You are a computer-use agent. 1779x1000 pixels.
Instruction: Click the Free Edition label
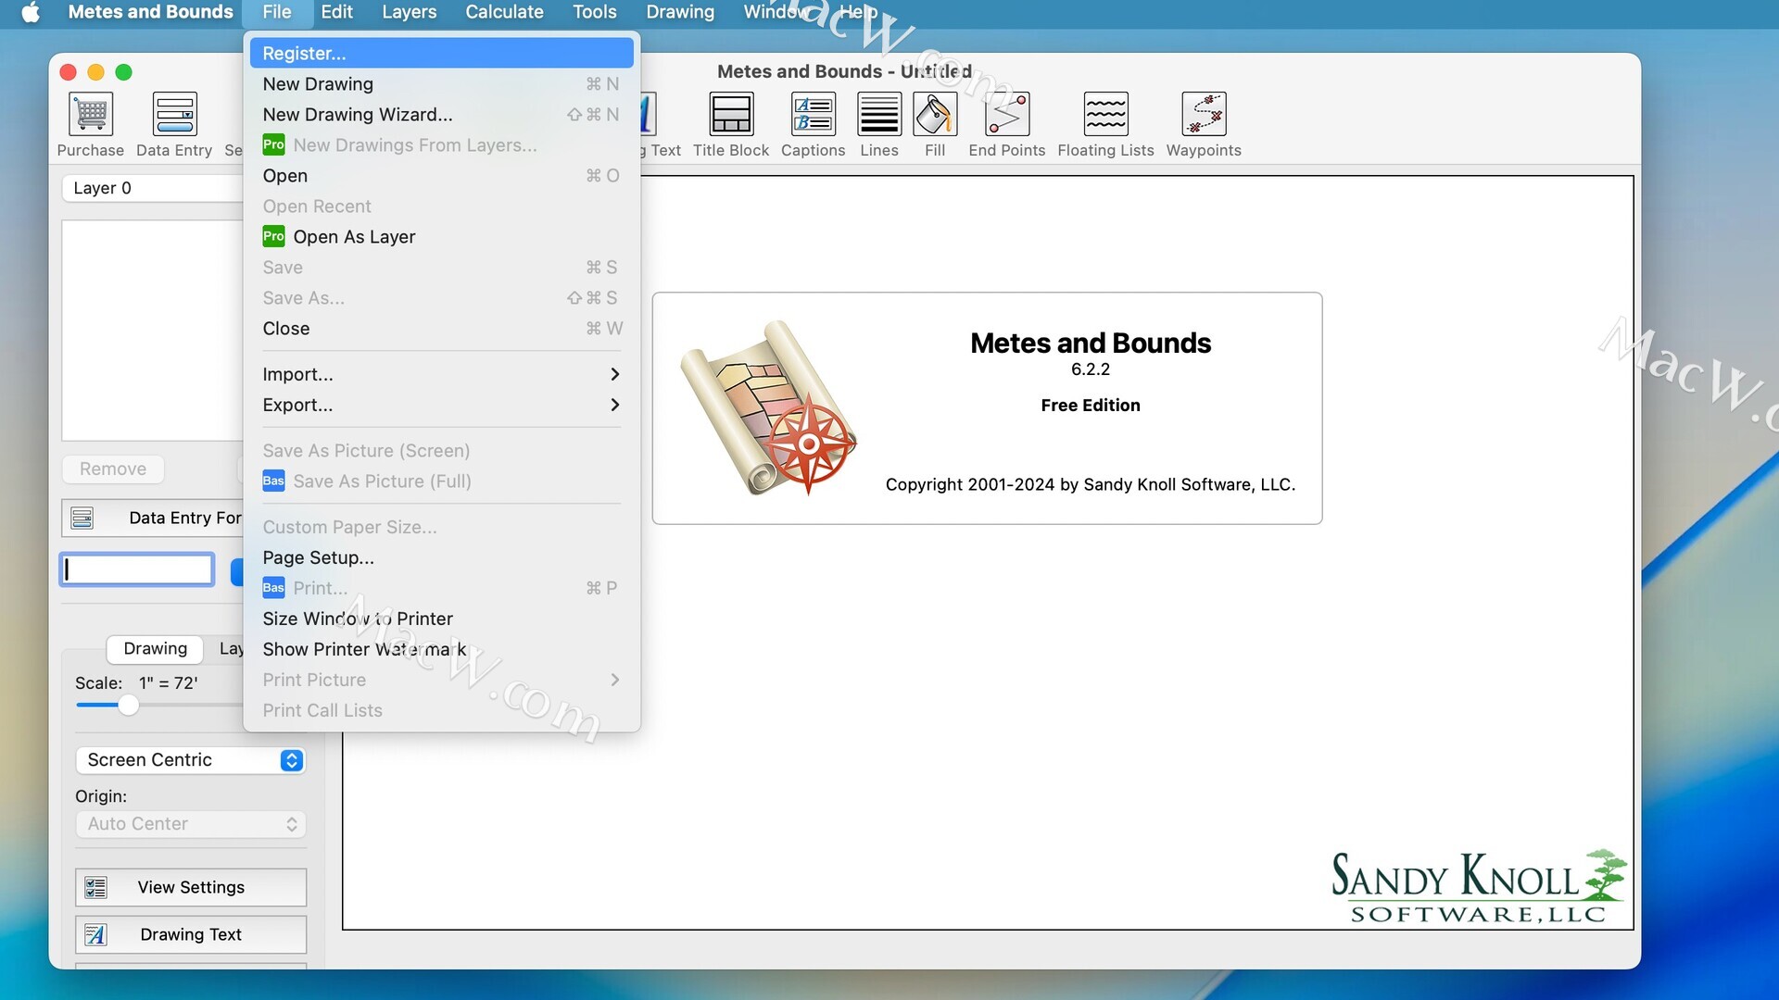coord(1090,405)
